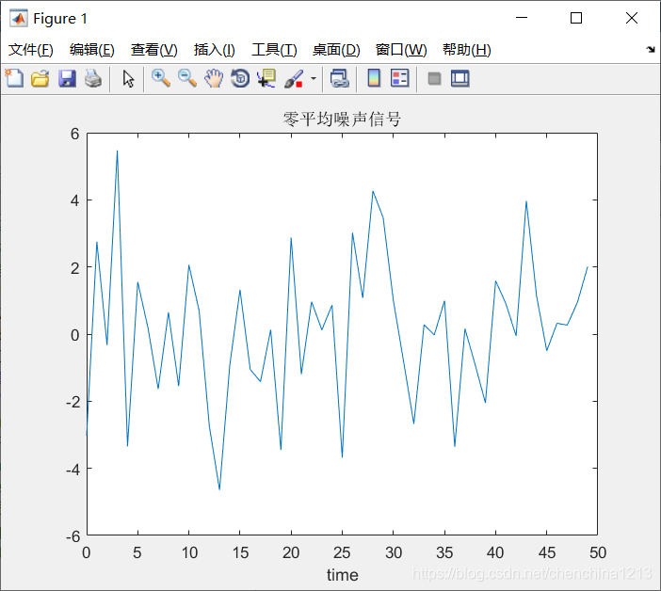Click the New Figure icon
The image size is (661, 591).
point(14,79)
